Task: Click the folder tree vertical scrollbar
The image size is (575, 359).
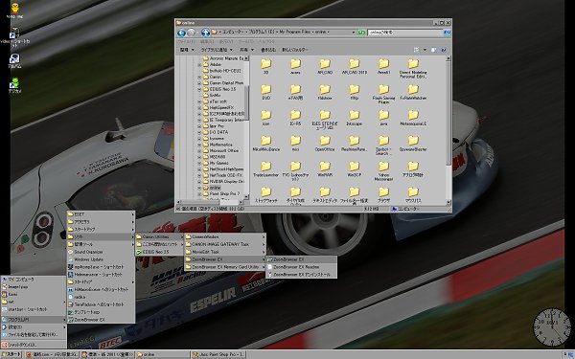Action: click(246, 128)
